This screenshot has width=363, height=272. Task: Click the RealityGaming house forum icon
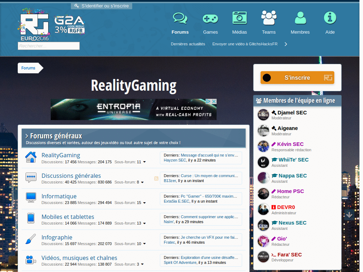click(x=31, y=157)
